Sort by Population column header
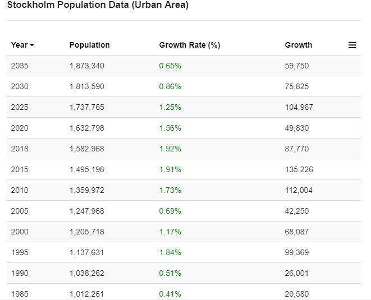The width and height of the screenshot is (371, 300). [x=89, y=45]
